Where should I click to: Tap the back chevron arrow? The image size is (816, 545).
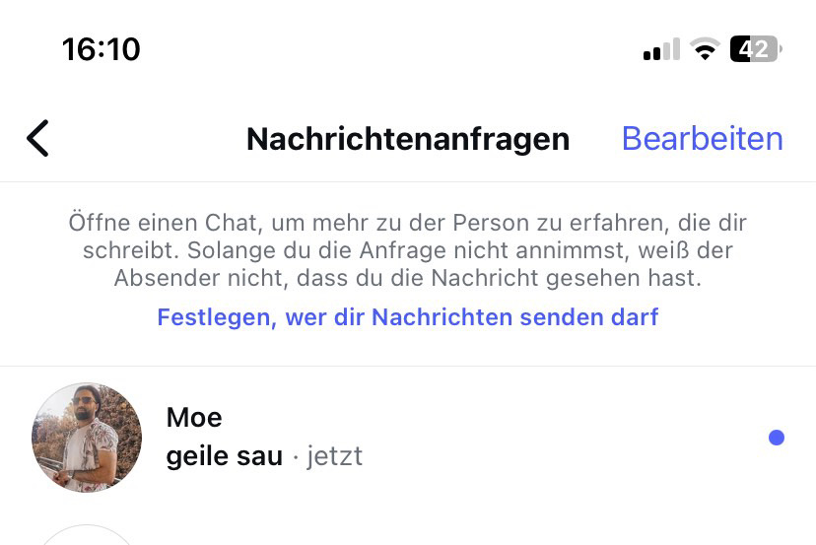coord(37,139)
